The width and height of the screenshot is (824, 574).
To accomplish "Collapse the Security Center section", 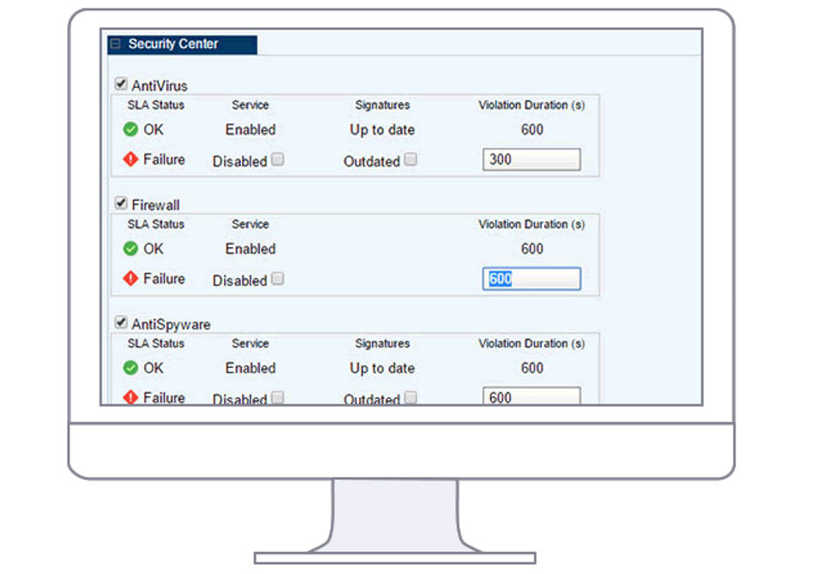I will point(116,44).
